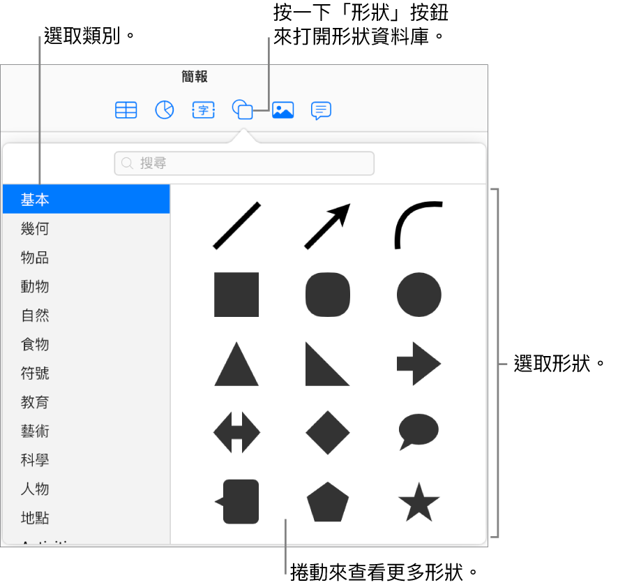Insert the pentagon shape
Viewport: 618px width, 585px height.
click(328, 502)
